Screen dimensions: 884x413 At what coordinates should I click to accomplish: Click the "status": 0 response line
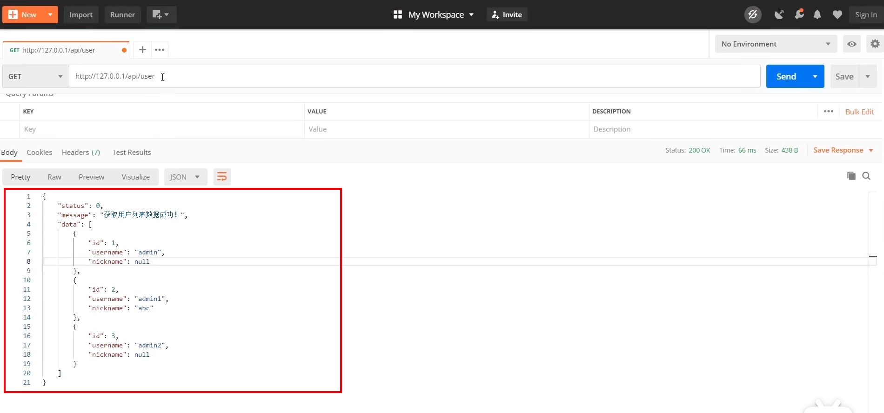80,206
